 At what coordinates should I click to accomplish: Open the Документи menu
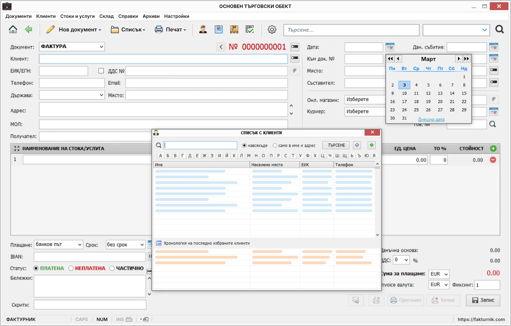click(x=18, y=16)
